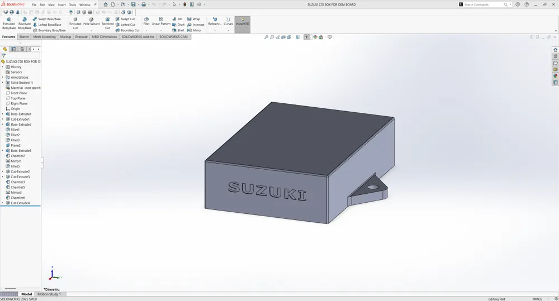Open Linear Pattern dropdown arrow
Image resolution: width=559 pixels, height=301 pixels.
click(161, 31)
